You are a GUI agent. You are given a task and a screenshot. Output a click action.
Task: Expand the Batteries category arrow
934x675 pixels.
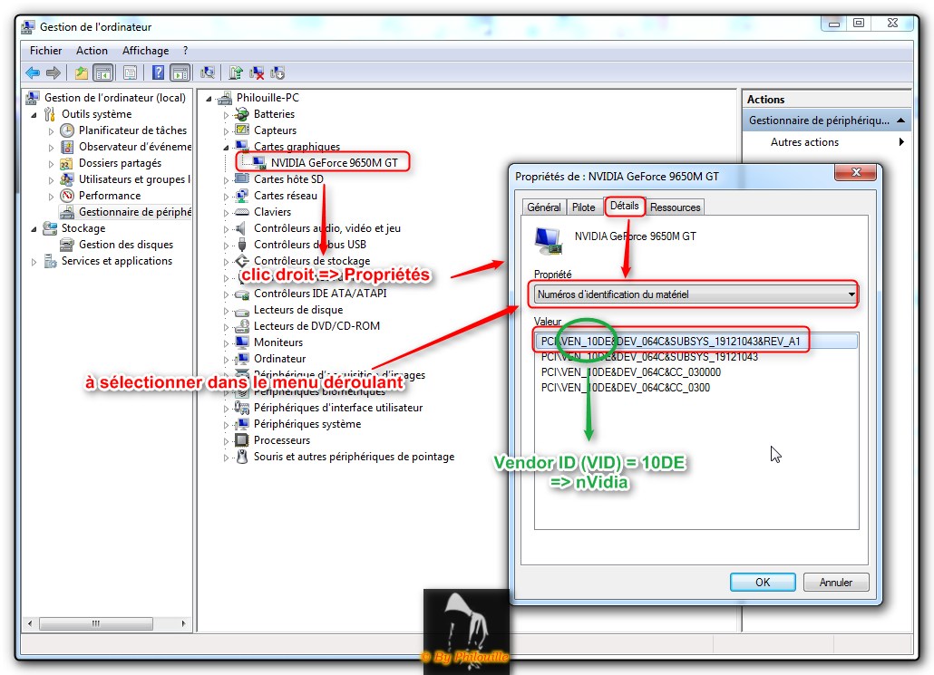(x=226, y=114)
